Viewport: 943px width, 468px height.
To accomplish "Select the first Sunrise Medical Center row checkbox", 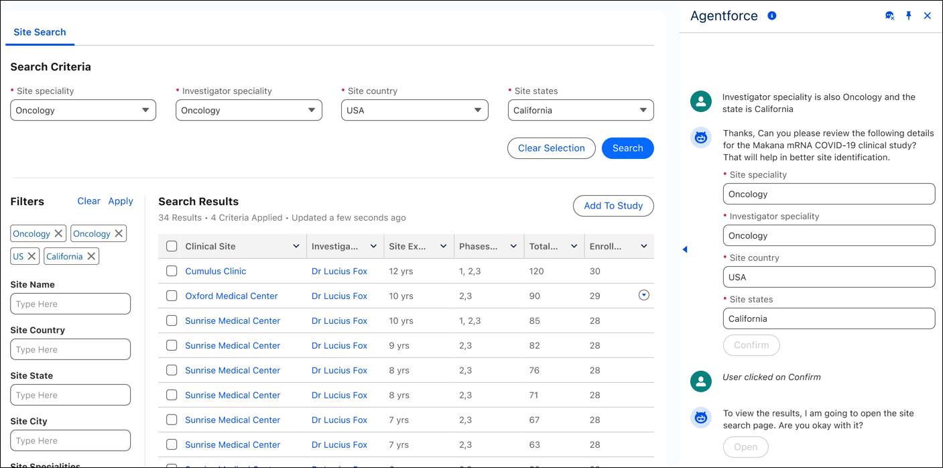I will pos(171,320).
